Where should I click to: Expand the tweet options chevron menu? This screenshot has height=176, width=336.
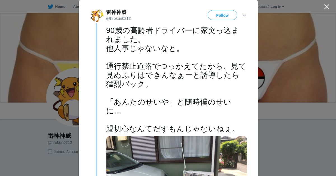click(x=244, y=15)
